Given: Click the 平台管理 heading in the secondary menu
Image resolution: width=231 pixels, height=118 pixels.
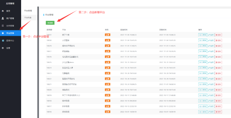Looking at the screenshot, I should click(28, 11).
